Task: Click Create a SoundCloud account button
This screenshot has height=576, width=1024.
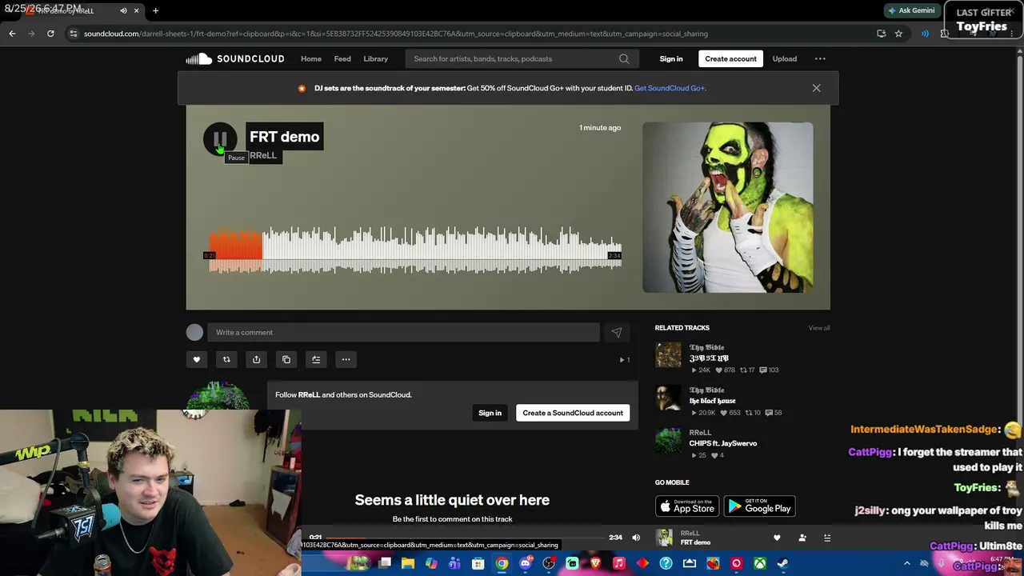Action: pos(573,413)
